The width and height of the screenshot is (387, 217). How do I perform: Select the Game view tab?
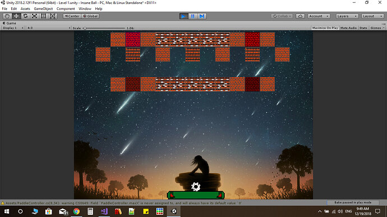pos(10,23)
